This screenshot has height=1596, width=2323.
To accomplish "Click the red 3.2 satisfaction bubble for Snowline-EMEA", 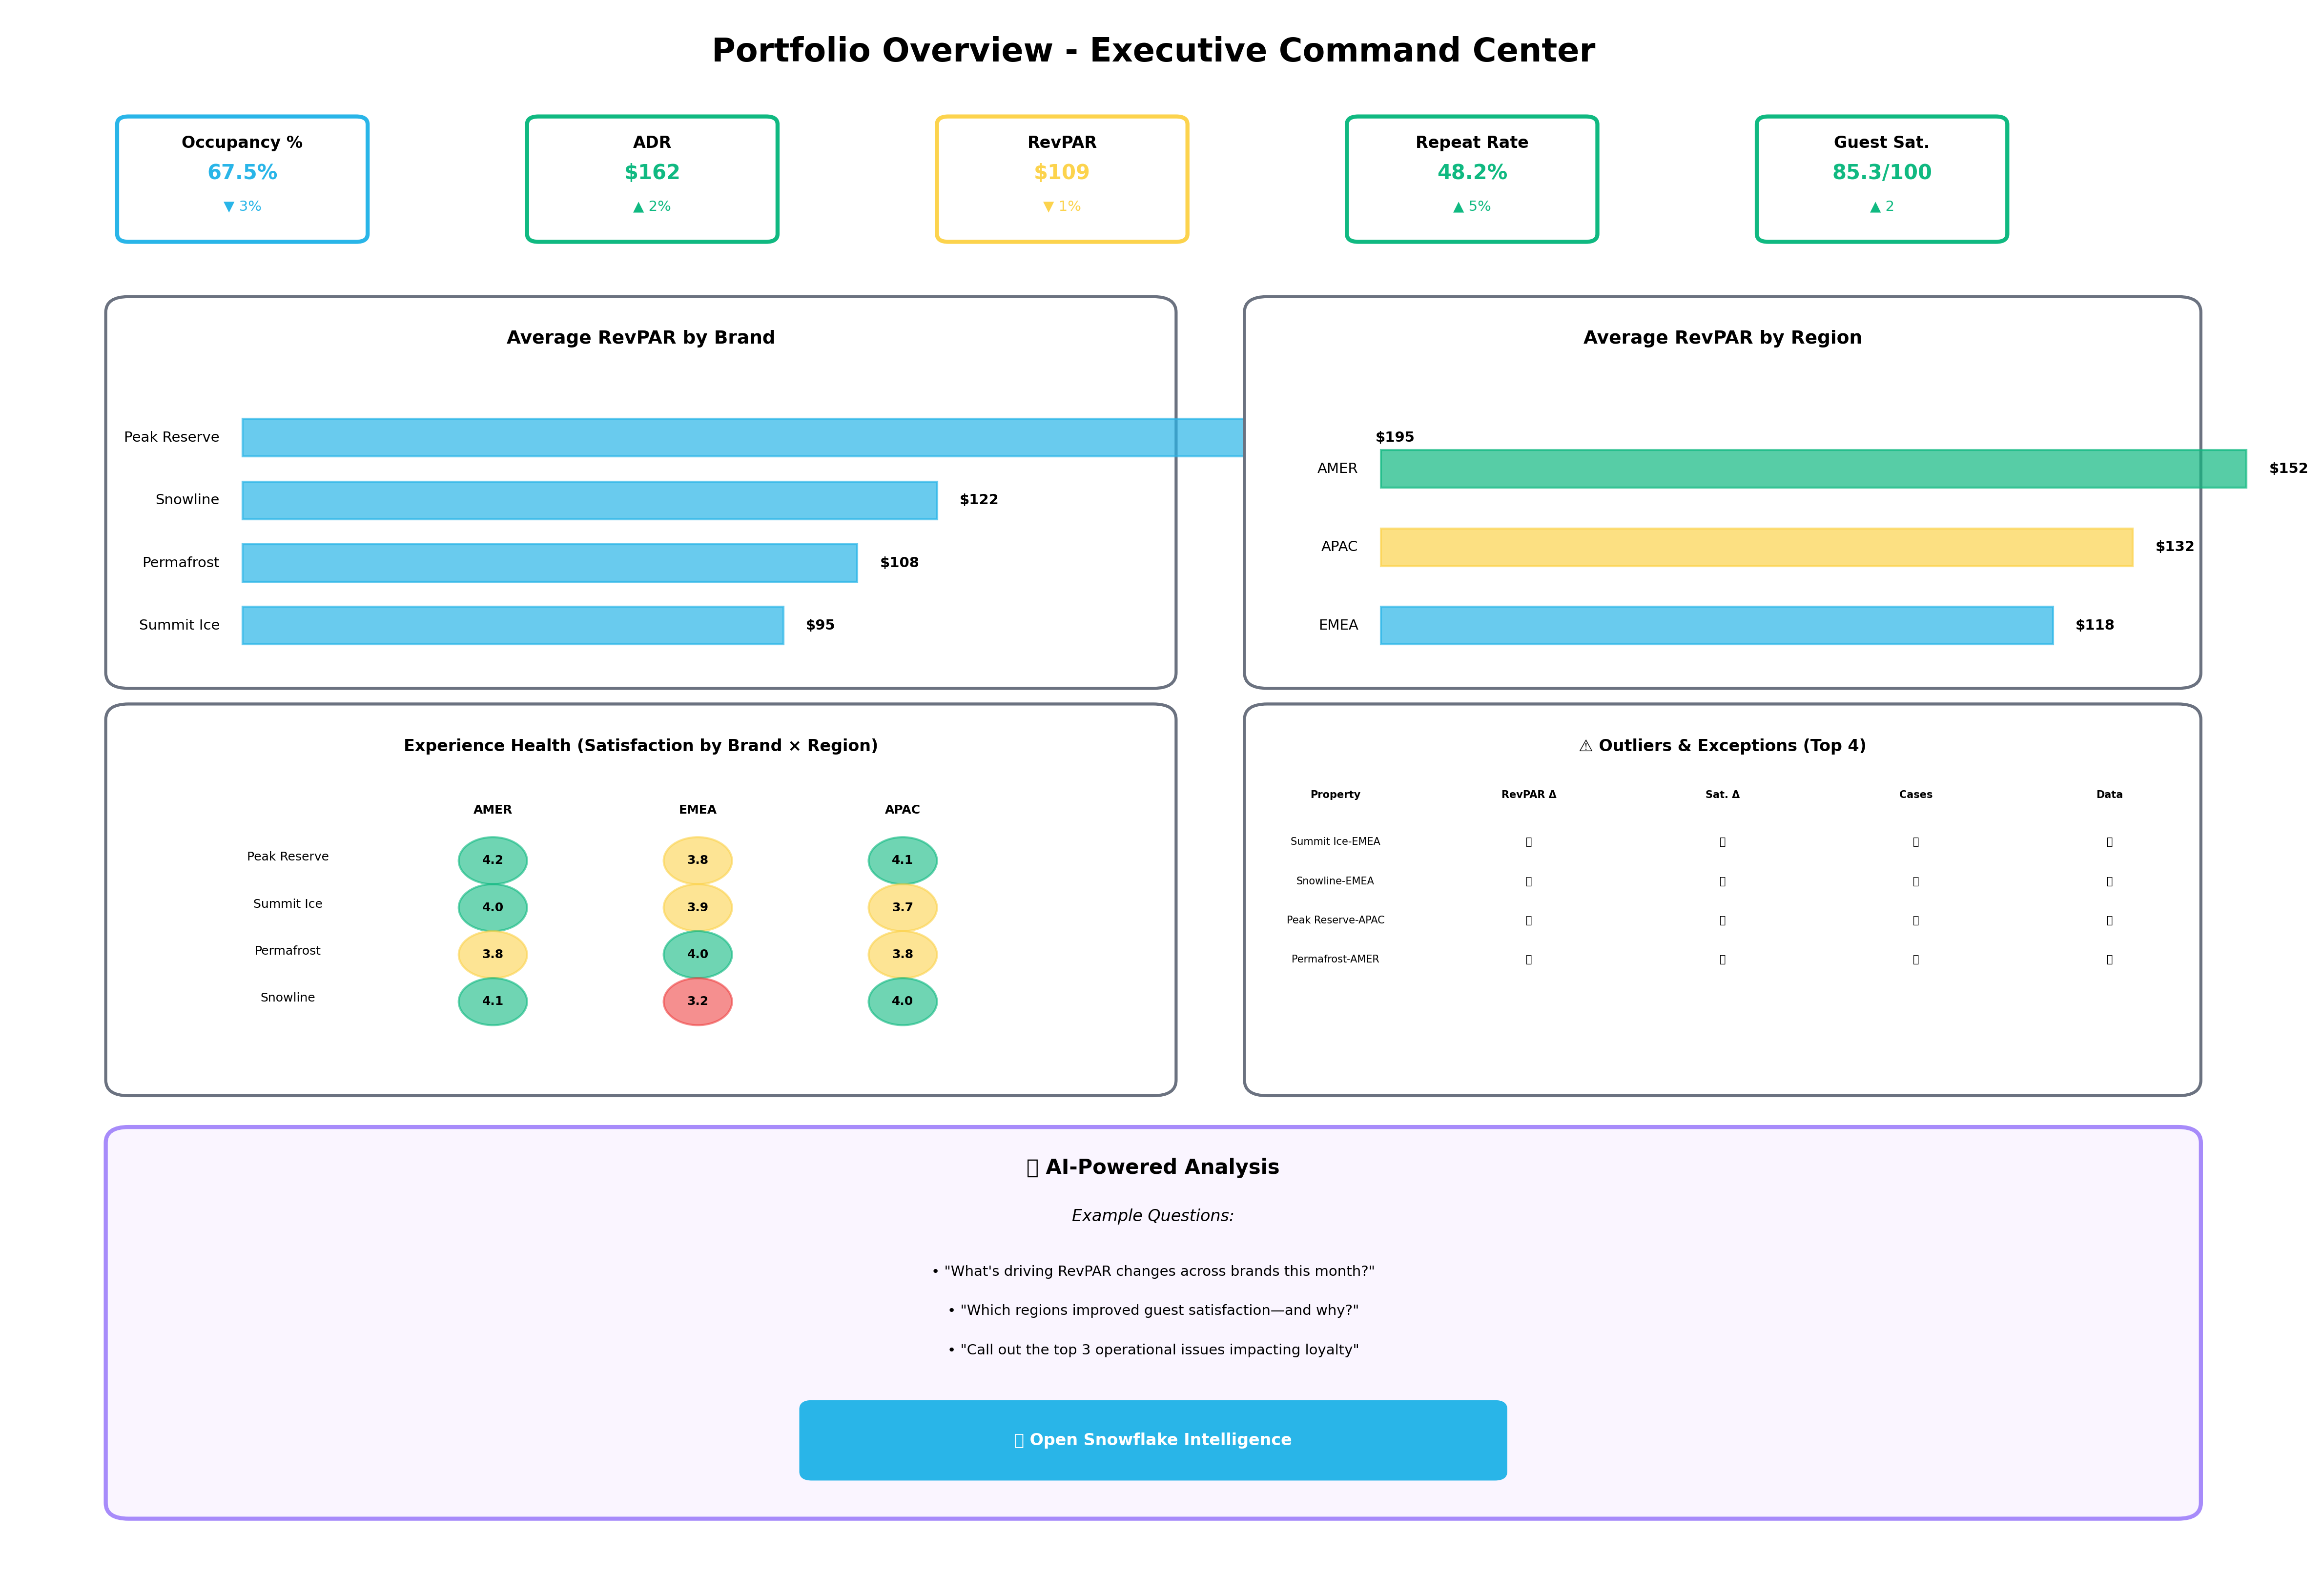I will [697, 1000].
